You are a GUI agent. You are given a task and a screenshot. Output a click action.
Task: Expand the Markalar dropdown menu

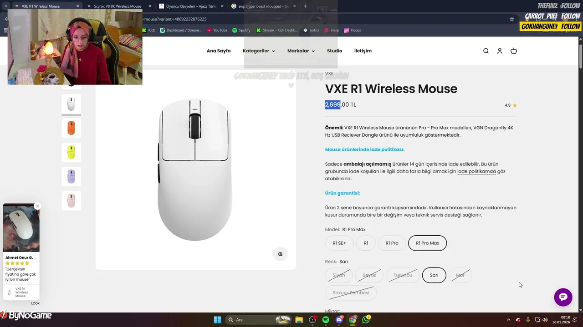[301, 51]
